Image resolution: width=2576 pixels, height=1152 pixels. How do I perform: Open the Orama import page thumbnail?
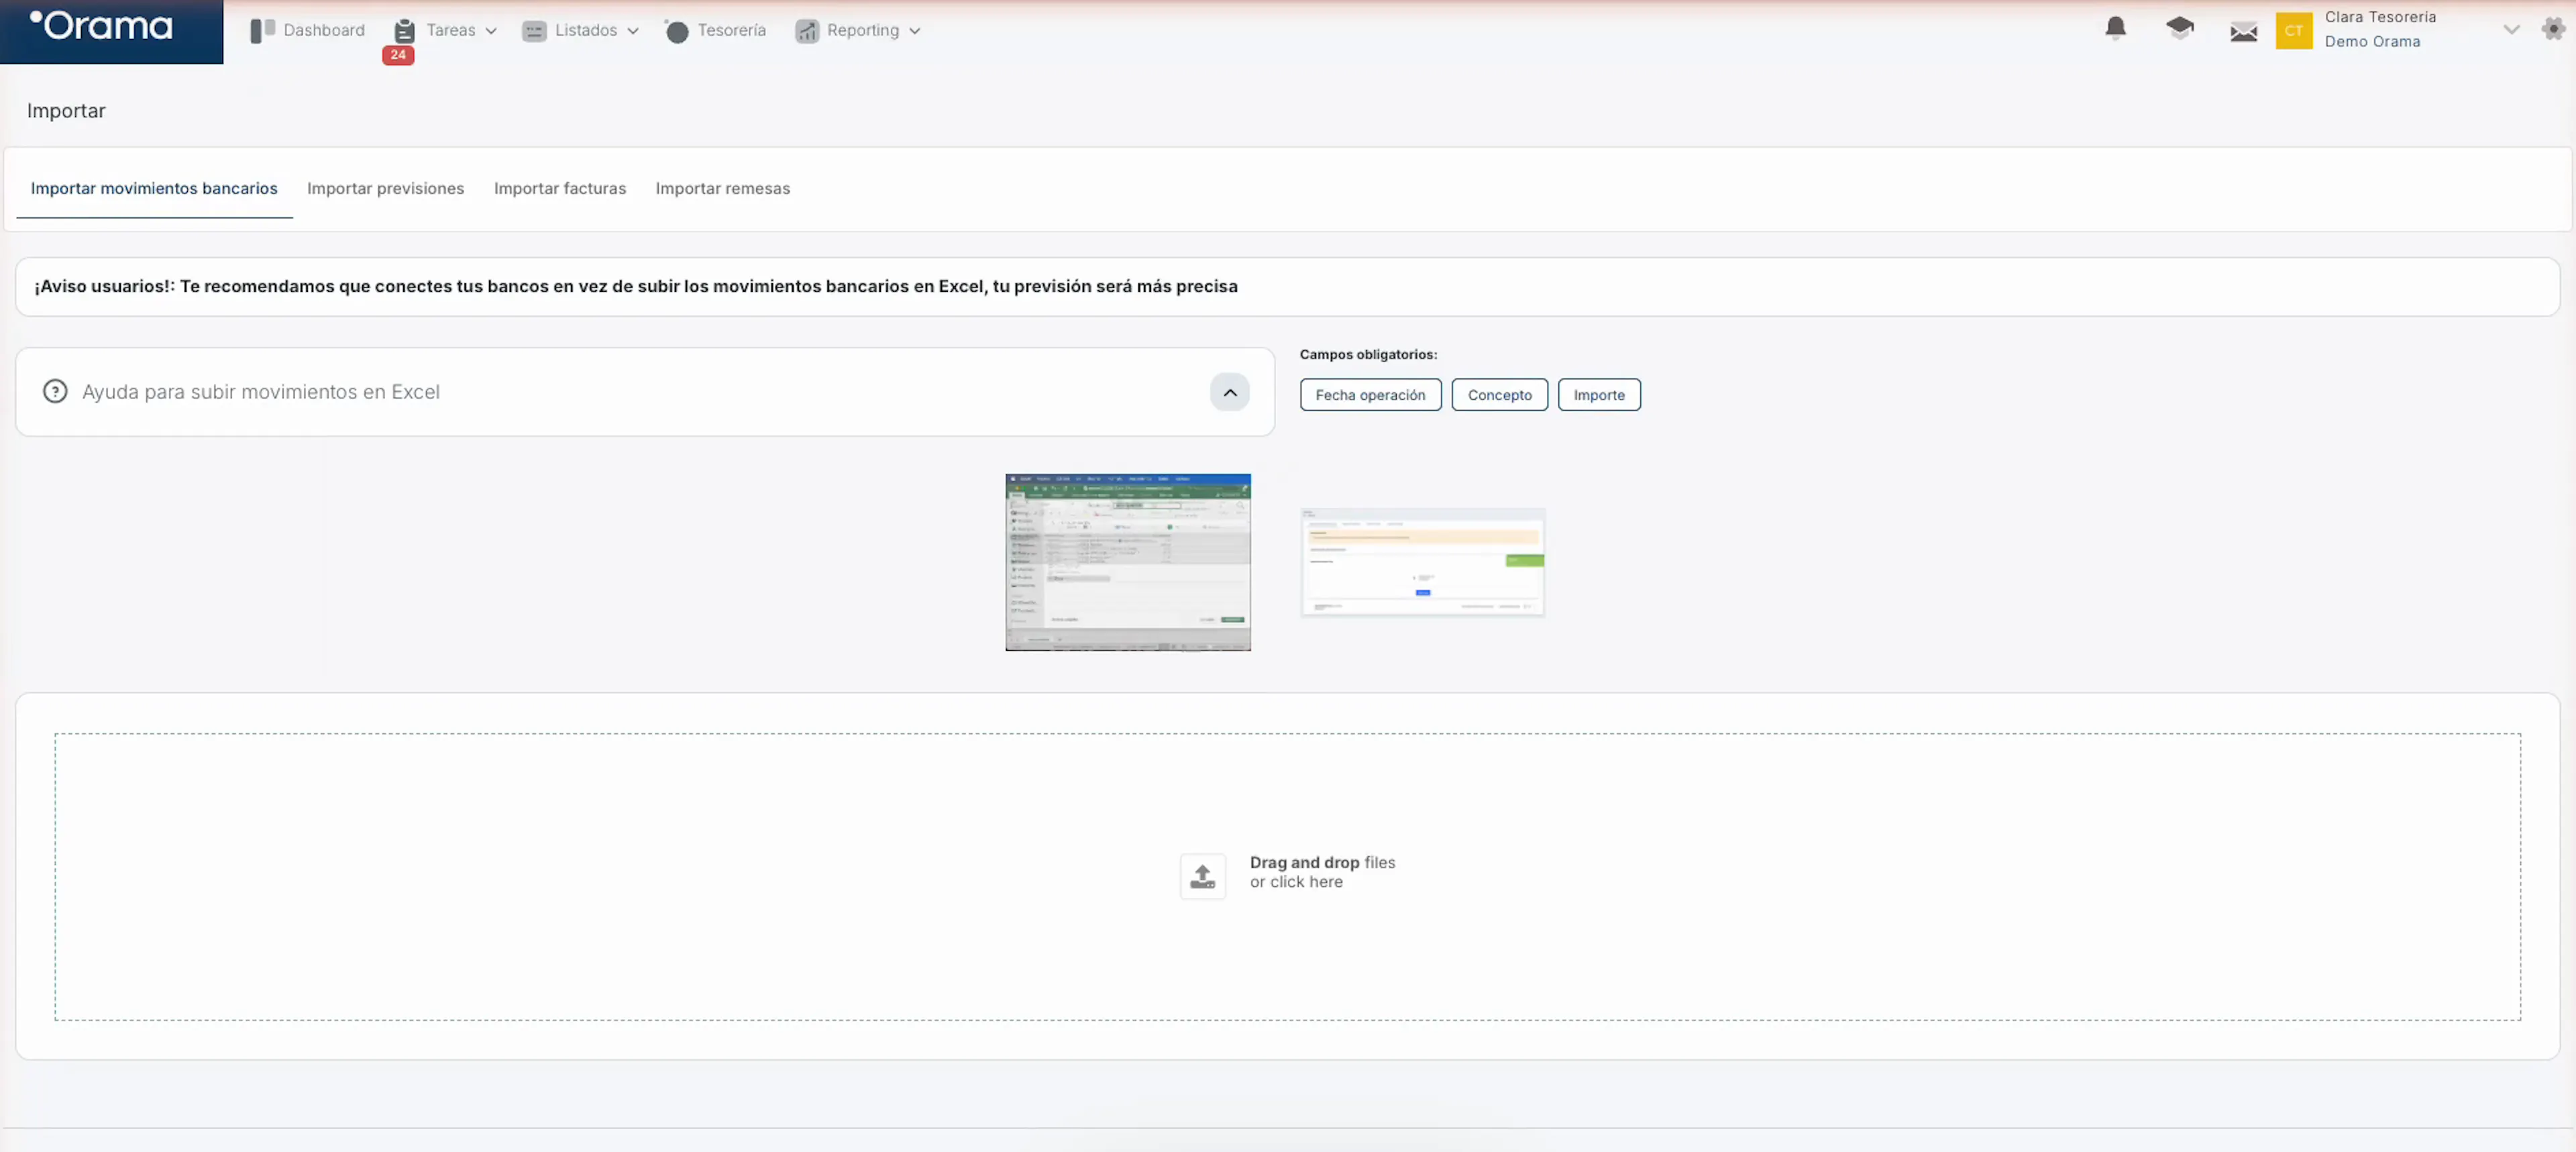pyautogui.click(x=1422, y=562)
